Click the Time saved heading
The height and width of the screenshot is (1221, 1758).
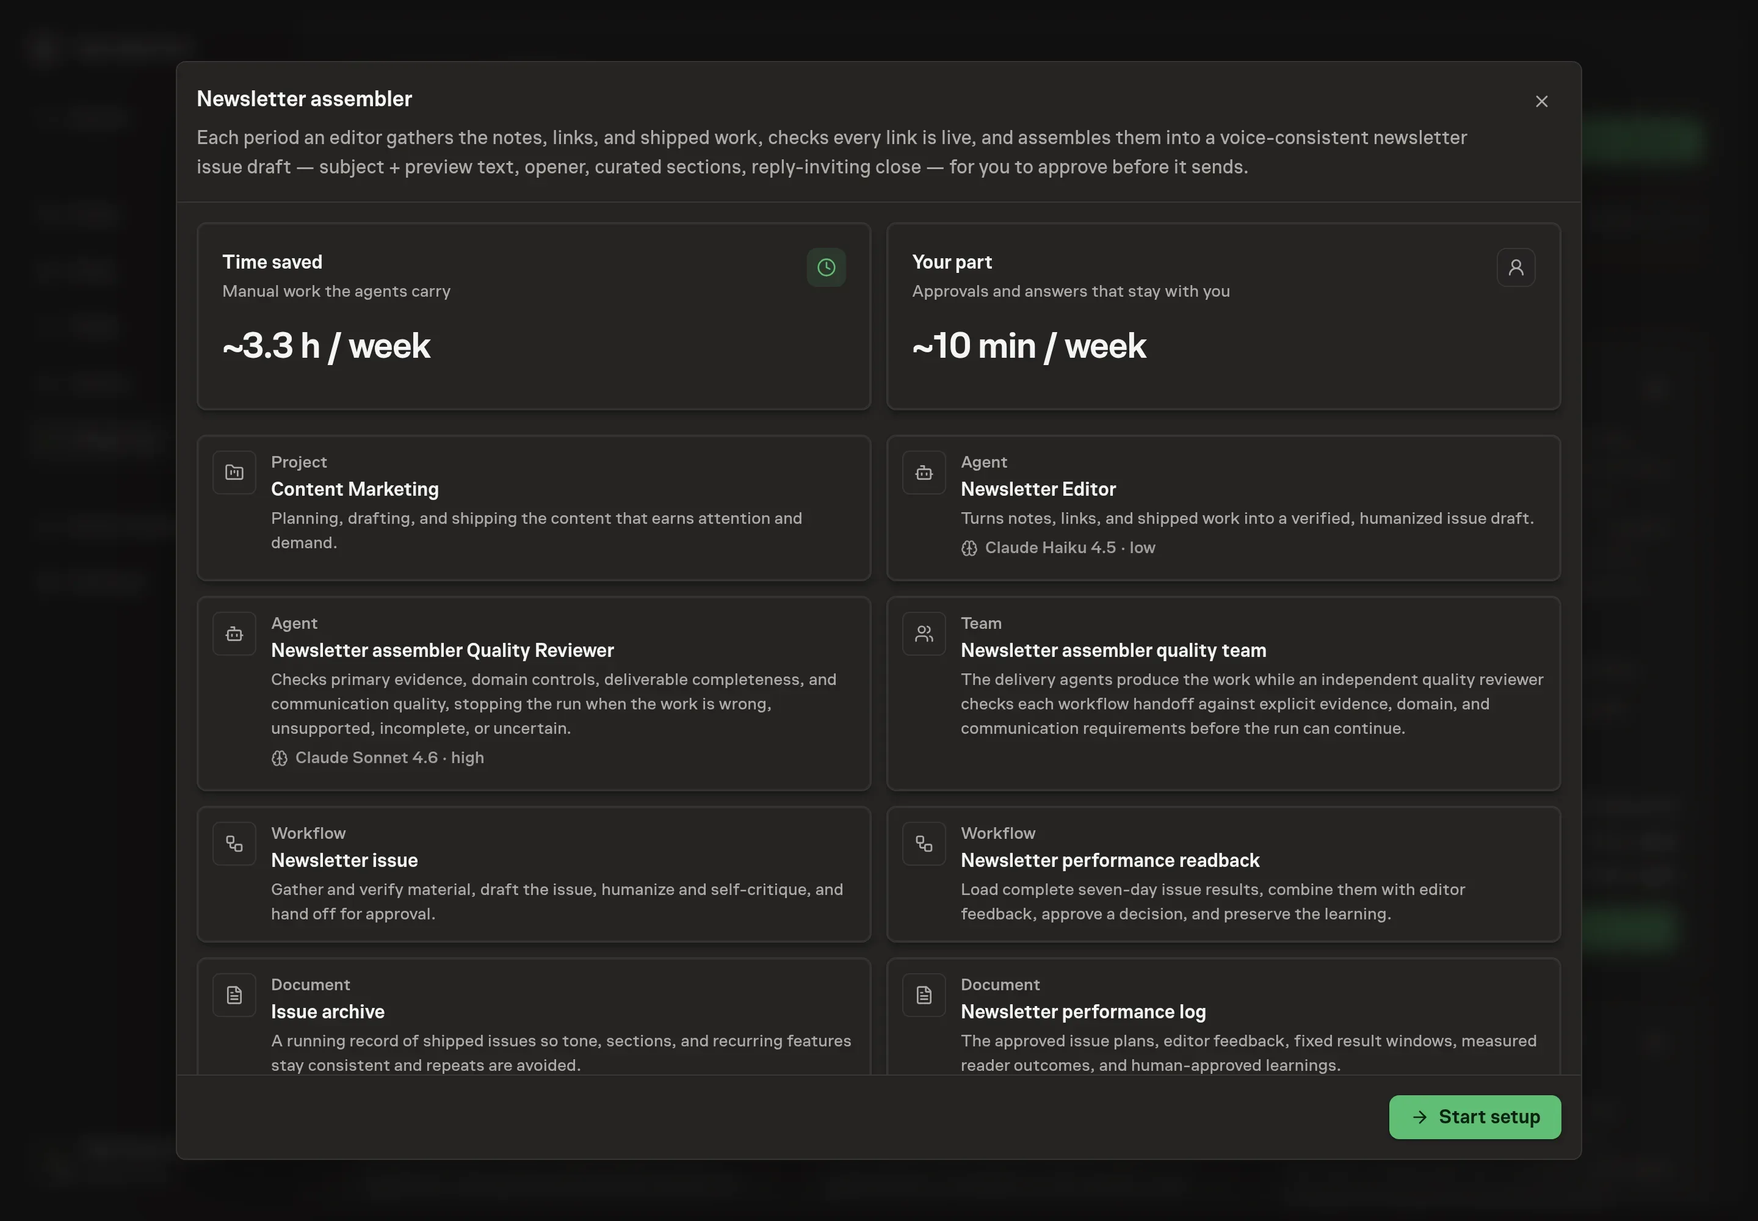click(272, 262)
